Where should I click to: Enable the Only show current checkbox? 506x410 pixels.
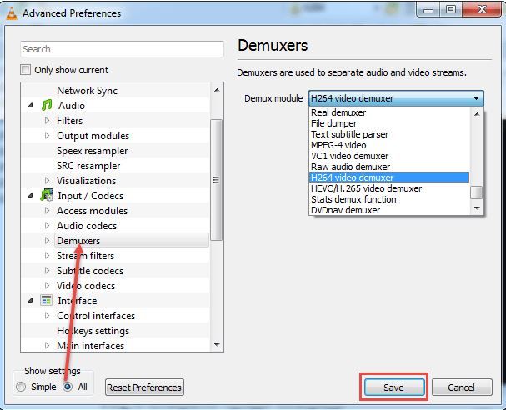25,70
